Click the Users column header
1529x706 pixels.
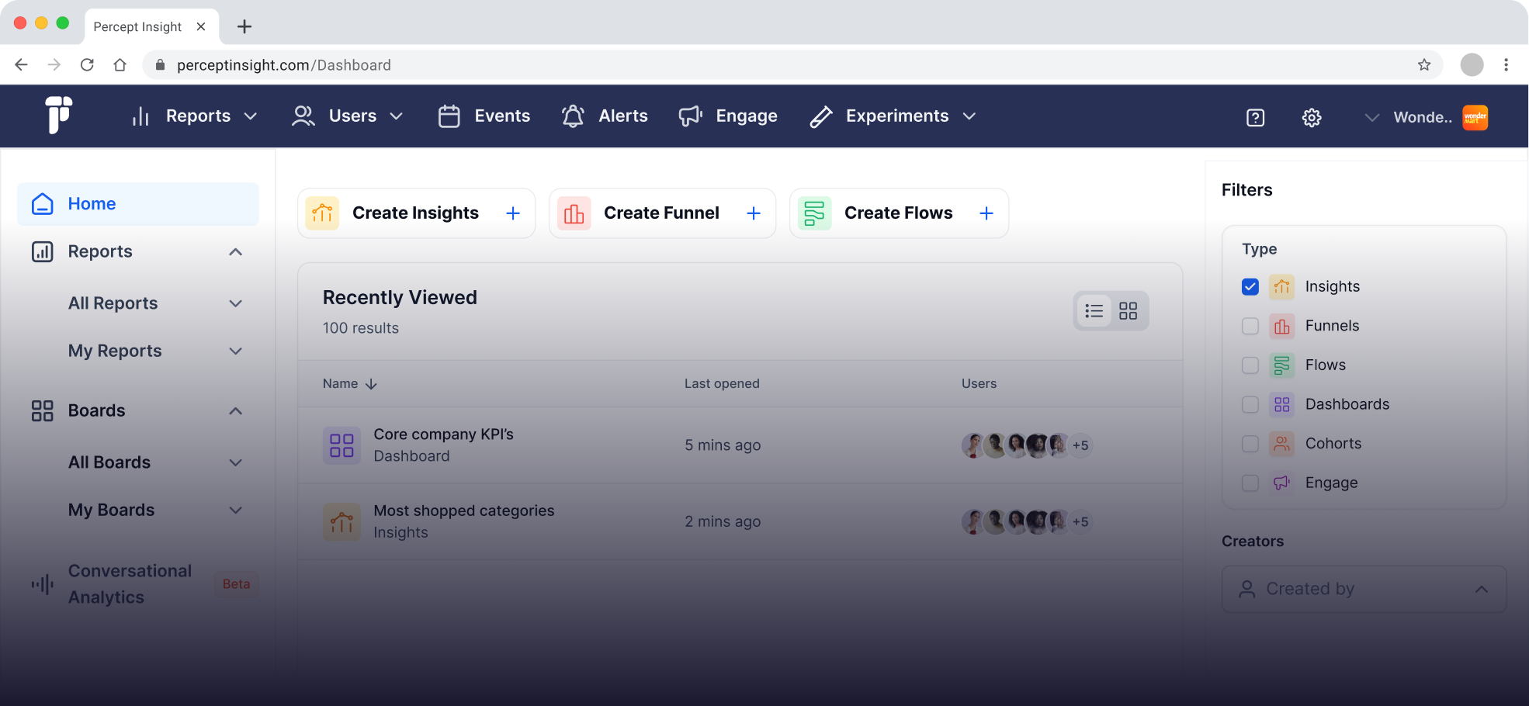point(979,384)
